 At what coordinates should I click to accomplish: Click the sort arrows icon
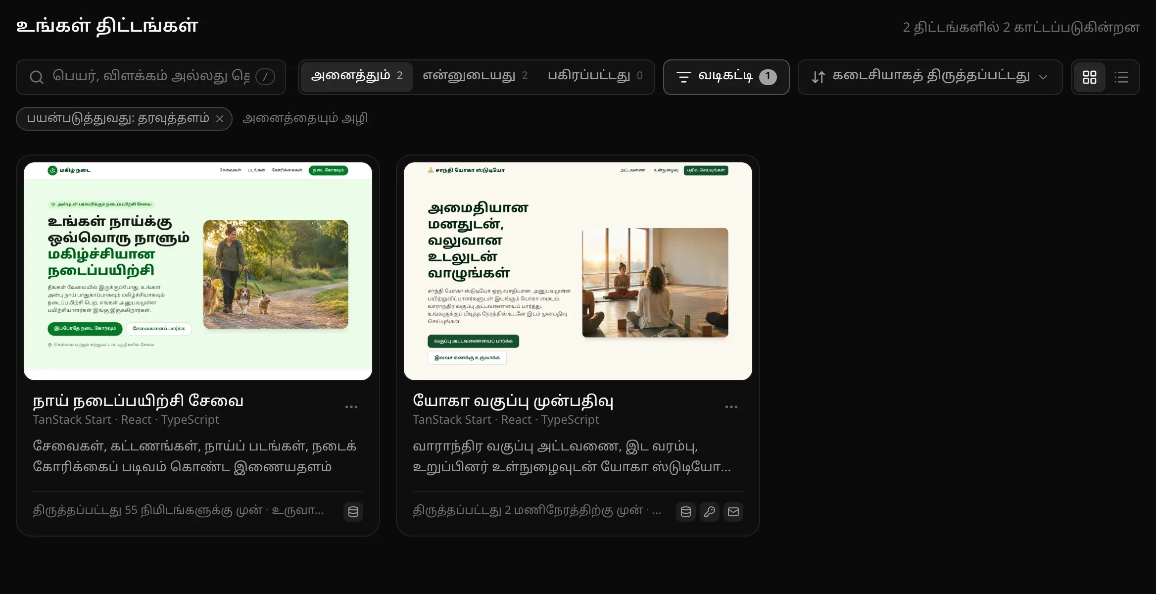(x=818, y=77)
